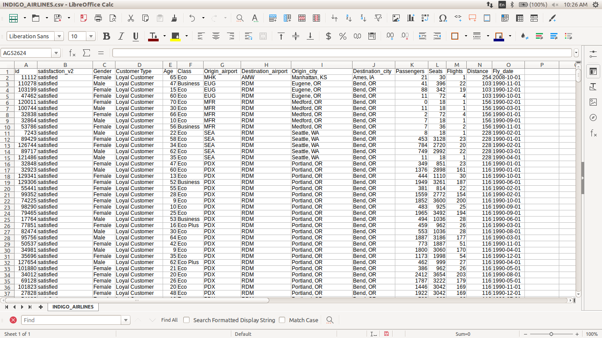
Task: Open the sidebar Gallery panel icon
Action: (593, 102)
